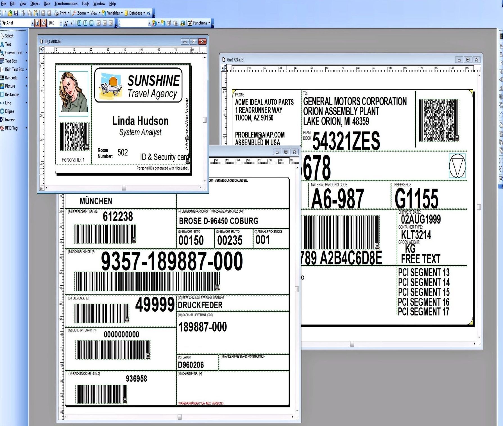This screenshot has width=503, height=426.
Task: Activate the Inverse tool
Action: pos(10,120)
